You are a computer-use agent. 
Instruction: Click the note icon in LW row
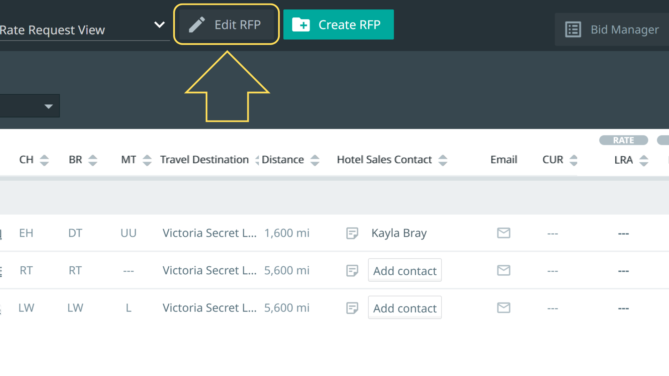352,308
